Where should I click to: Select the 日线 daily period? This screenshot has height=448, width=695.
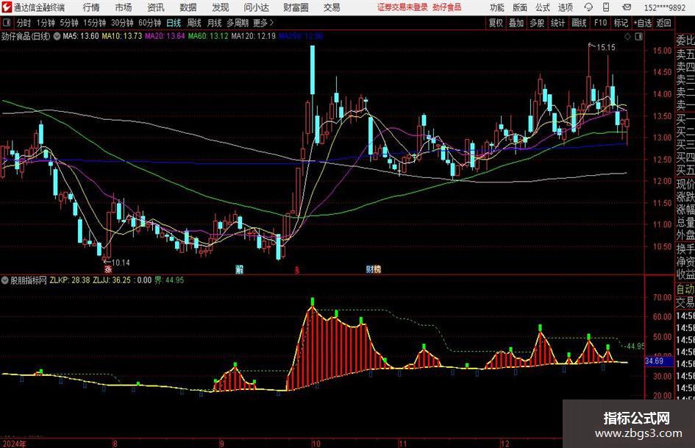click(174, 23)
